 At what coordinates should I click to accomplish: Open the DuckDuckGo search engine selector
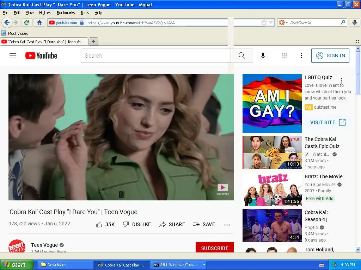click(x=283, y=22)
